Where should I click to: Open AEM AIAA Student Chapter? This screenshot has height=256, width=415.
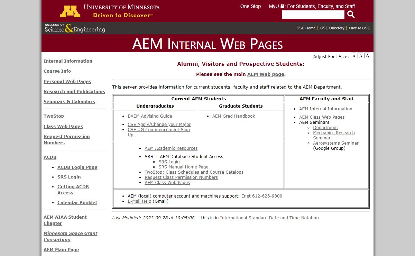point(65,220)
